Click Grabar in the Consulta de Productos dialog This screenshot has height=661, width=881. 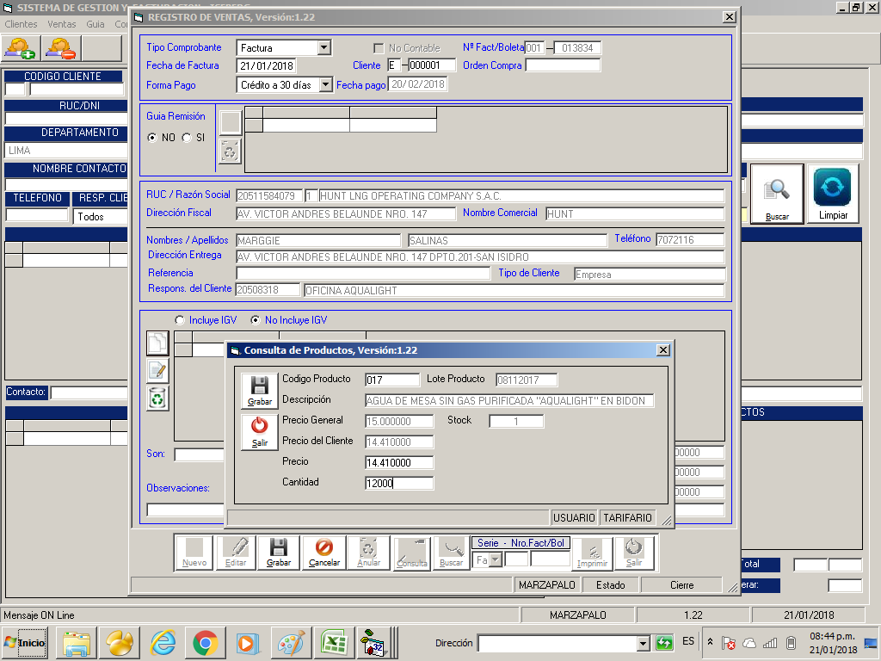coord(259,391)
